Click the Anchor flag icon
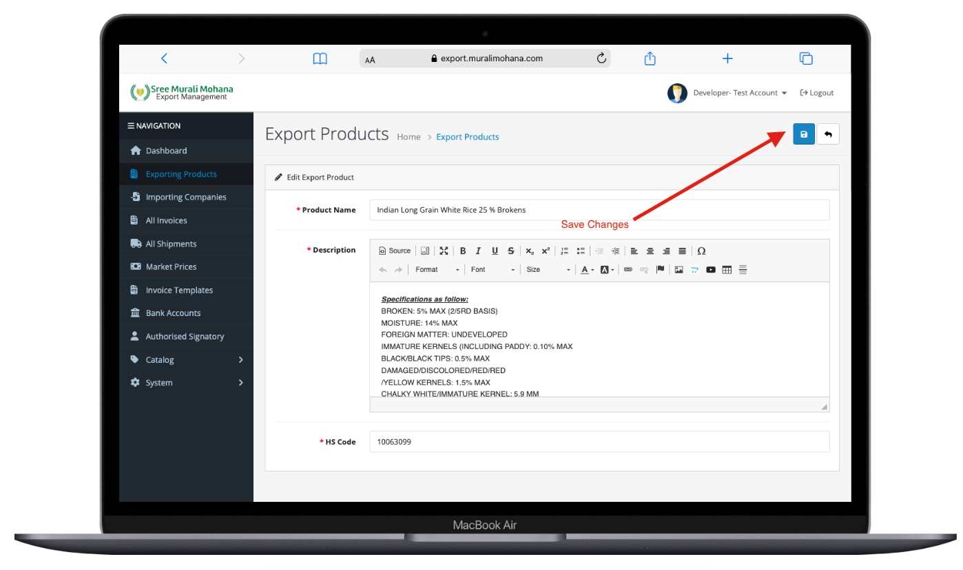This screenshot has width=963, height=570. coord(661,269)
